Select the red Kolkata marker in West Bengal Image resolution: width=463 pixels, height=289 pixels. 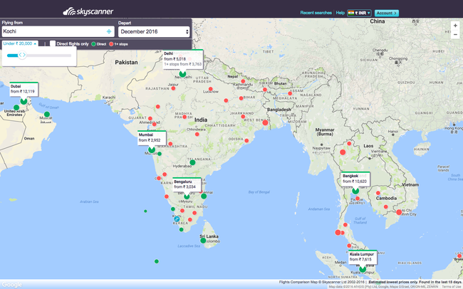(x=265, y=122)
